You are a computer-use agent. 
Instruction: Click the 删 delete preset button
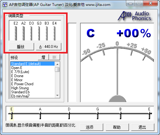coord(55,57)
